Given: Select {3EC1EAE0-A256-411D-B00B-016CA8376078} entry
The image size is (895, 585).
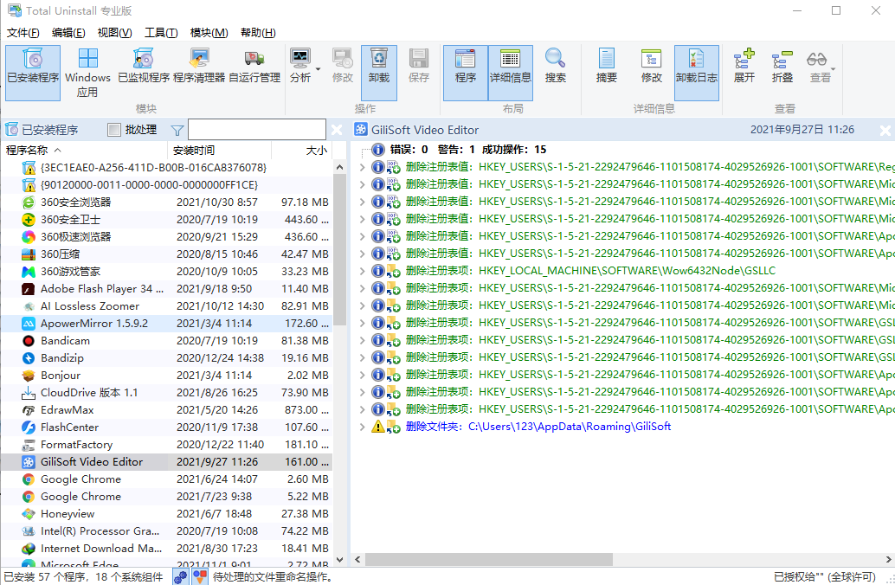Looking at the screenshot, I should 167,168.
